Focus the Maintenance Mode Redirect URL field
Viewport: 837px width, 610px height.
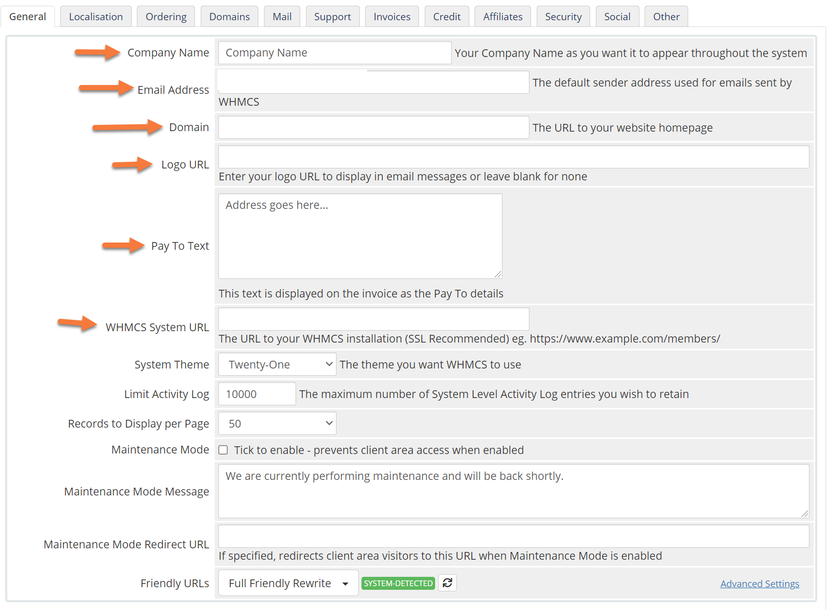coord(513,536)
